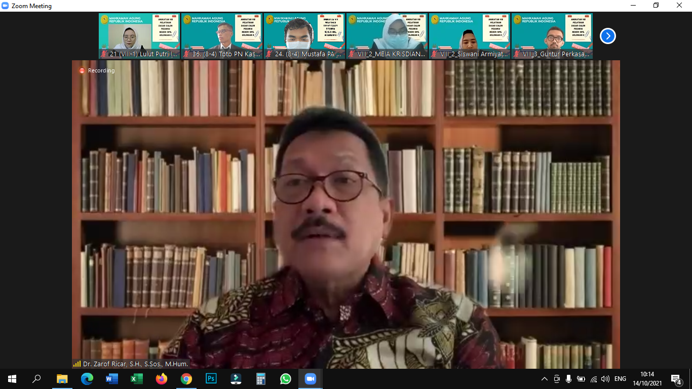Image resolution: width=692 pixels, height=389 pixels.
Task: Select participant thumbnail 21 (VIII-1) Lulut Putri
Action: 139,36
